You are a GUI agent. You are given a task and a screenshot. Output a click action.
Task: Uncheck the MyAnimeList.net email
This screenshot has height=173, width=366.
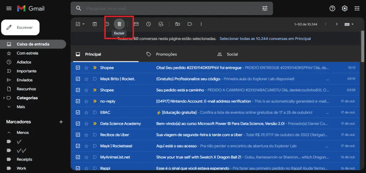(78, 157)
